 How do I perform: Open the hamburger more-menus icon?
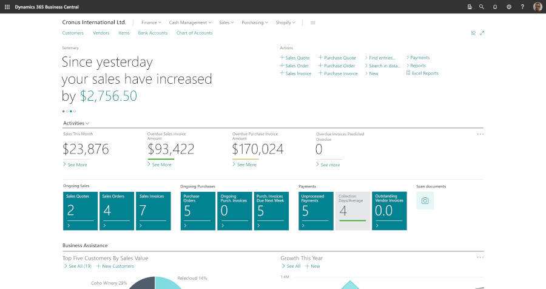click(312, 22)
